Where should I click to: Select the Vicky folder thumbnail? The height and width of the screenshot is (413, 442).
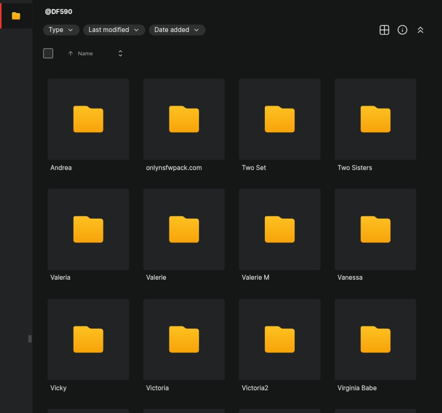88,339
